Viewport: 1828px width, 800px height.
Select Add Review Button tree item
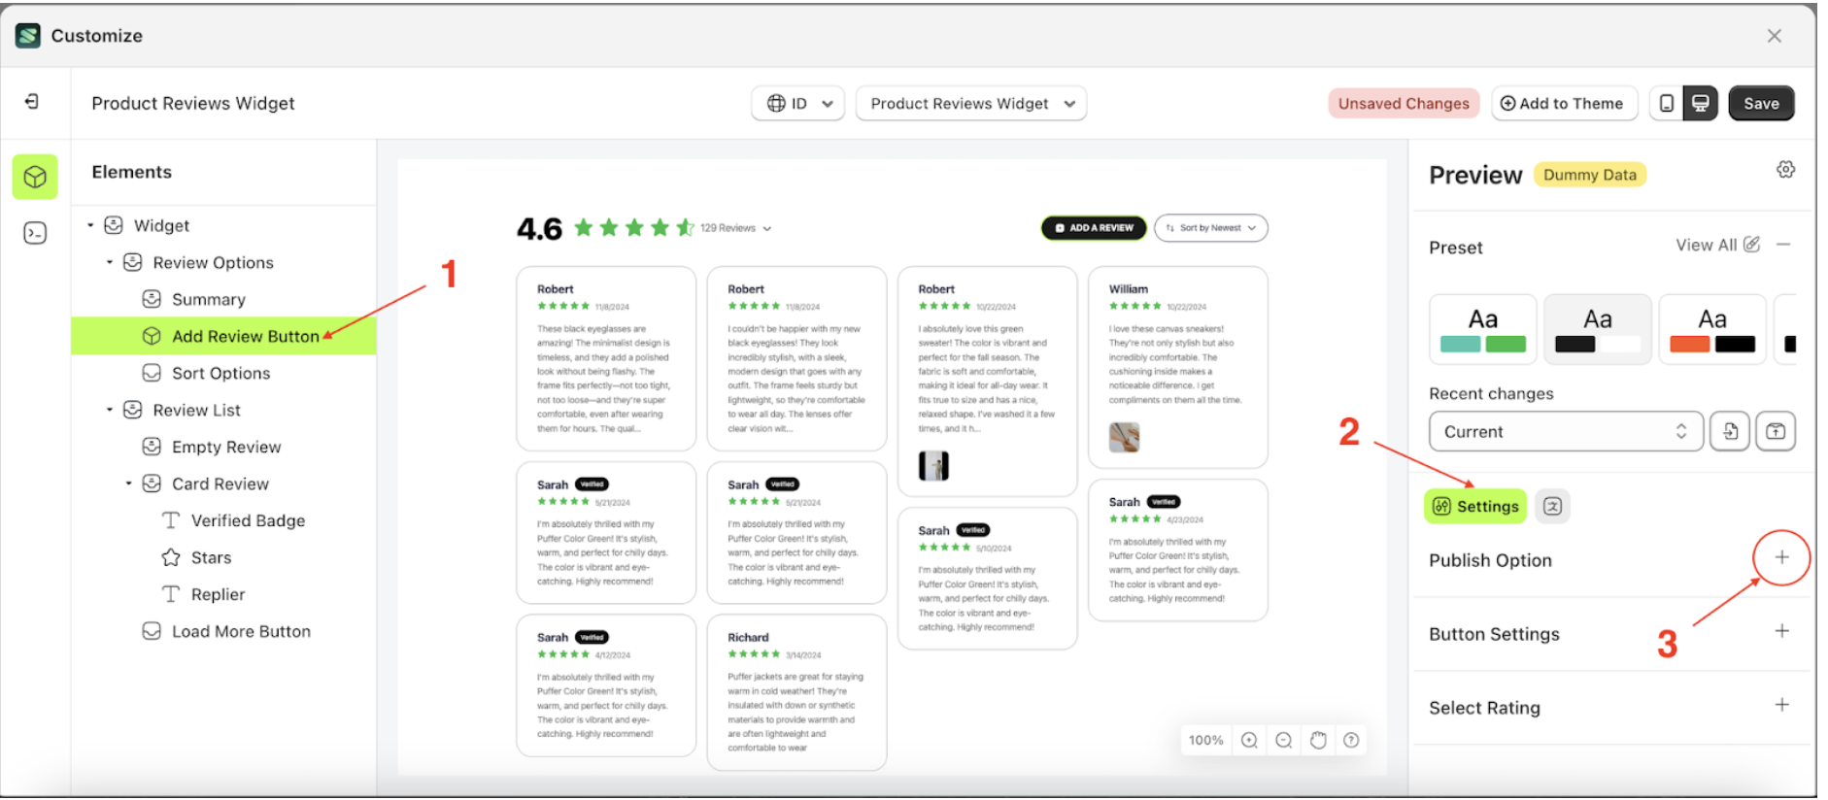coord(223,336)
